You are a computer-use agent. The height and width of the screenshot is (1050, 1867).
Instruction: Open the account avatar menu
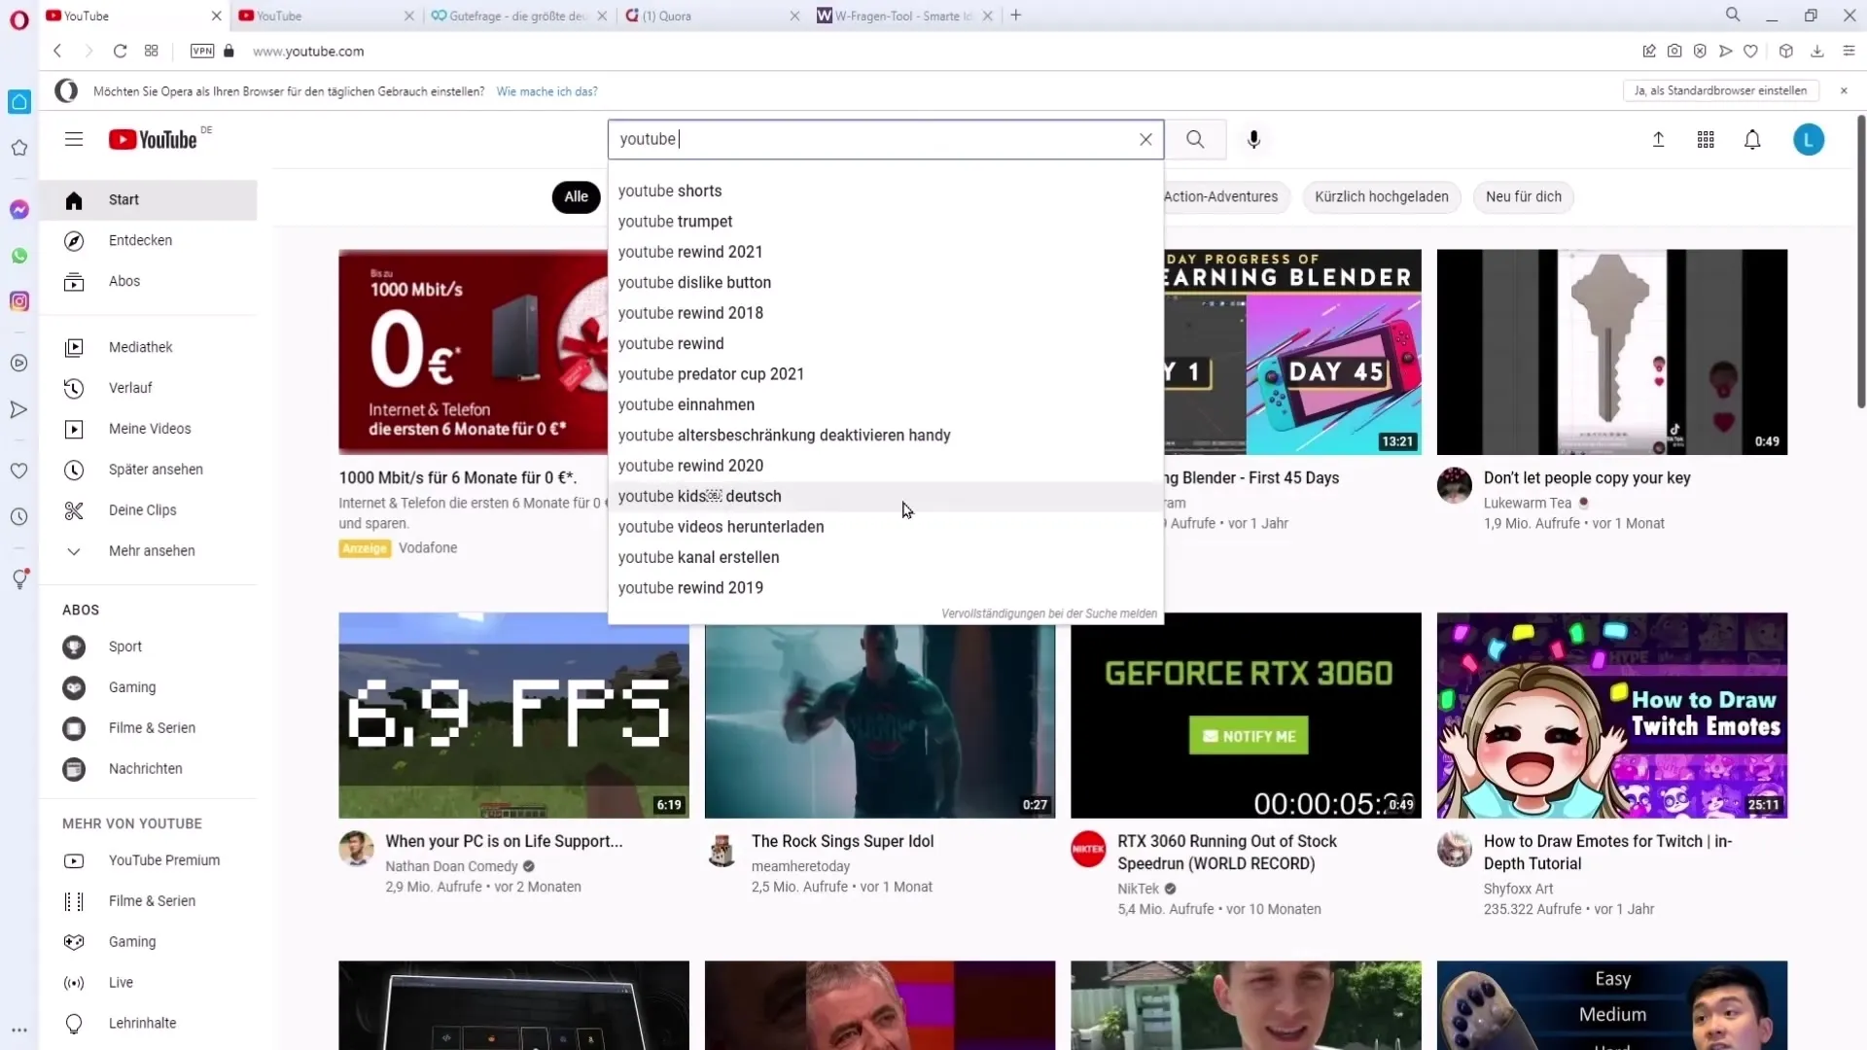click(x=1809, y=139)
